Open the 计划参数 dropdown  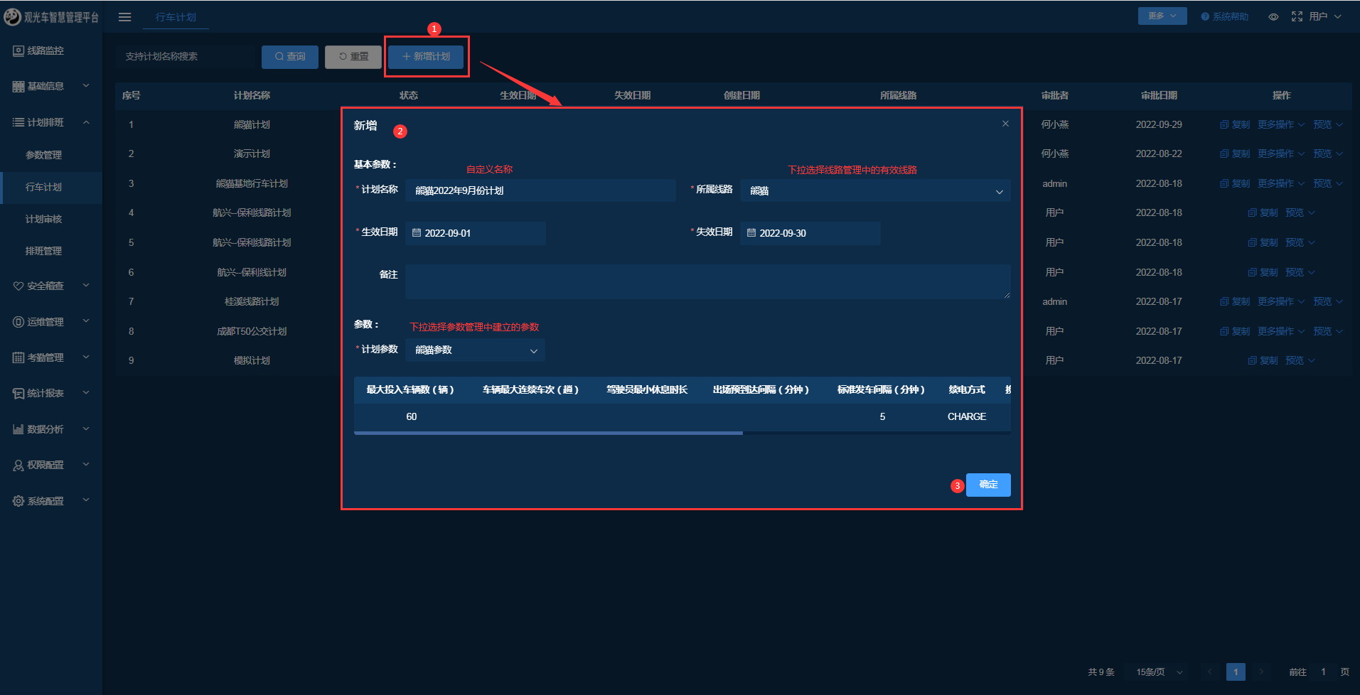(475, 350)
